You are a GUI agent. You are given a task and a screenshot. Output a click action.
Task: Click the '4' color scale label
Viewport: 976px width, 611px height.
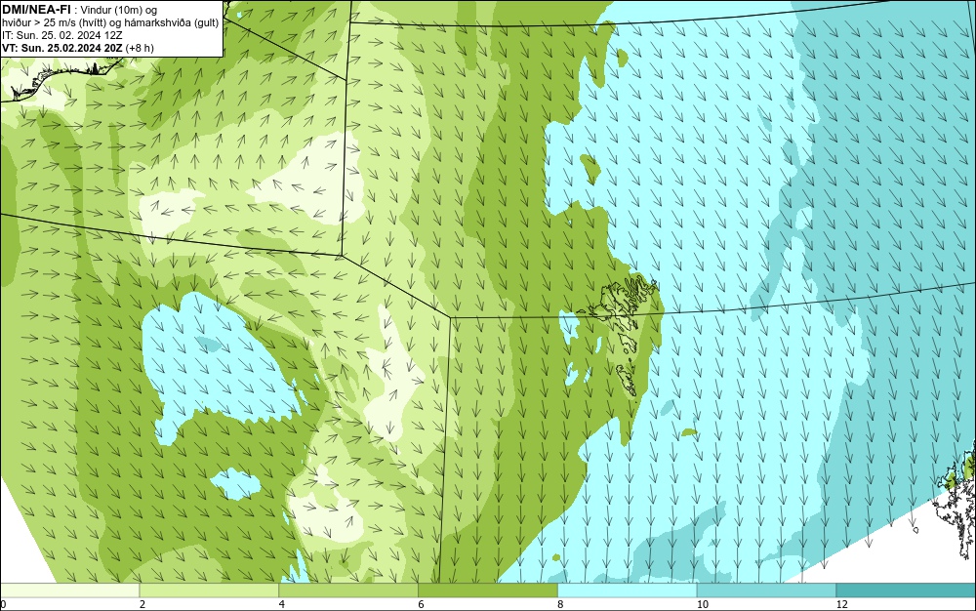click(282, 604)
